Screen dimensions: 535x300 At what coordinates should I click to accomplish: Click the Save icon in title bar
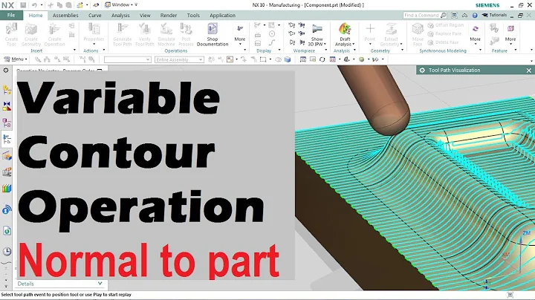[23, 5]
